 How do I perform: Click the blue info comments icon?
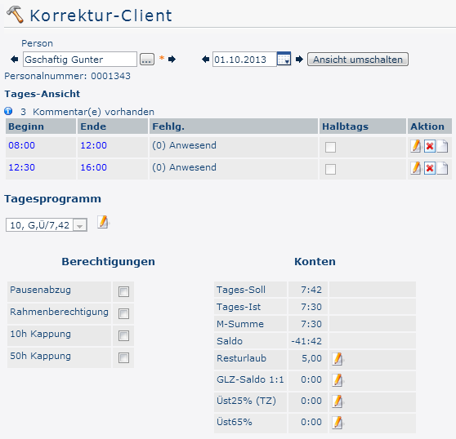point(8,111)
